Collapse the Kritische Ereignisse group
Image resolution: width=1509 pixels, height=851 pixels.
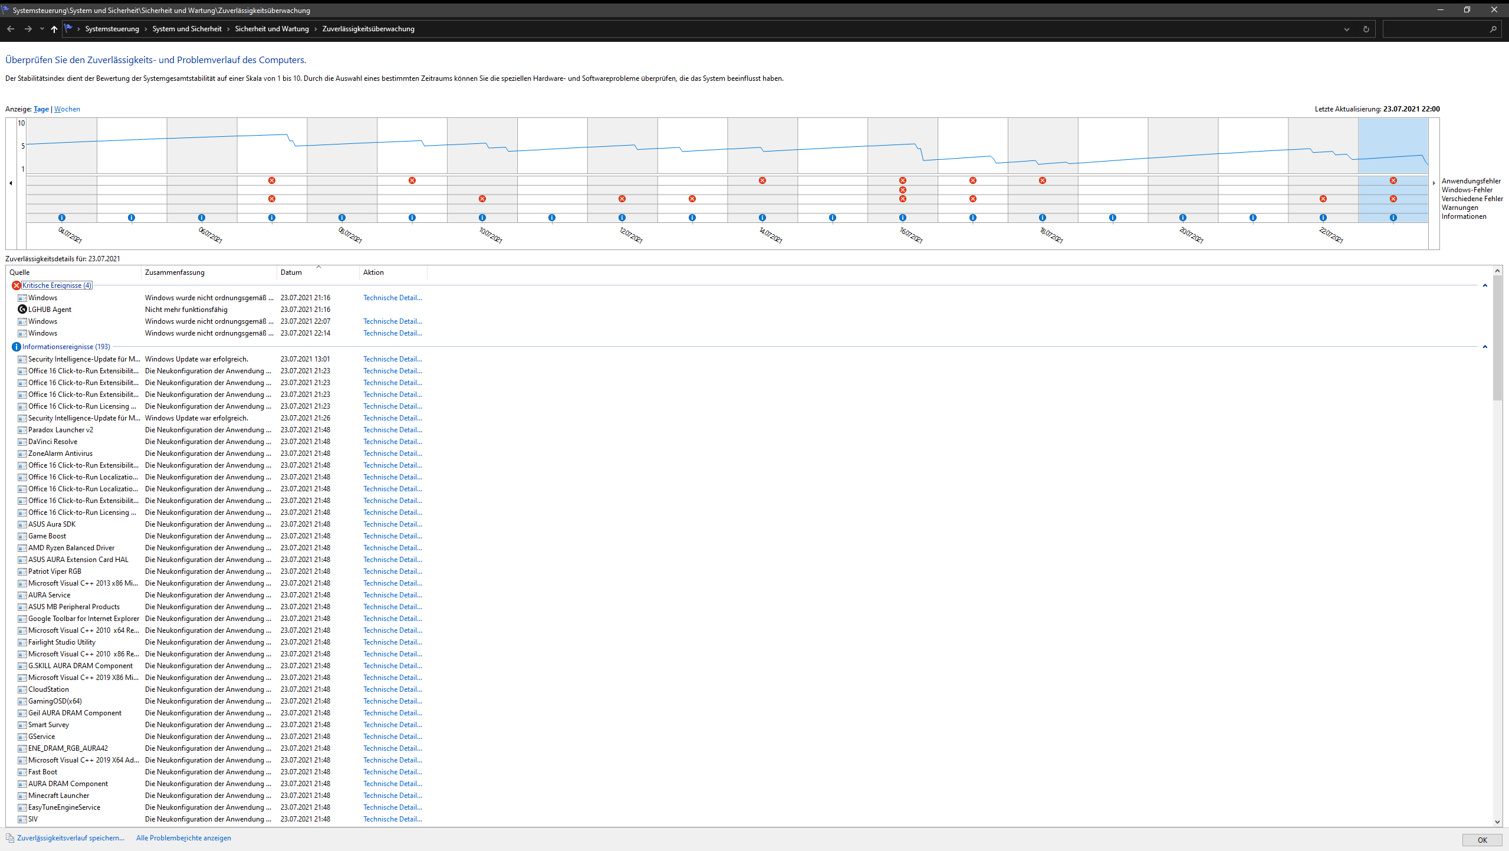[x=1485, y=285]
